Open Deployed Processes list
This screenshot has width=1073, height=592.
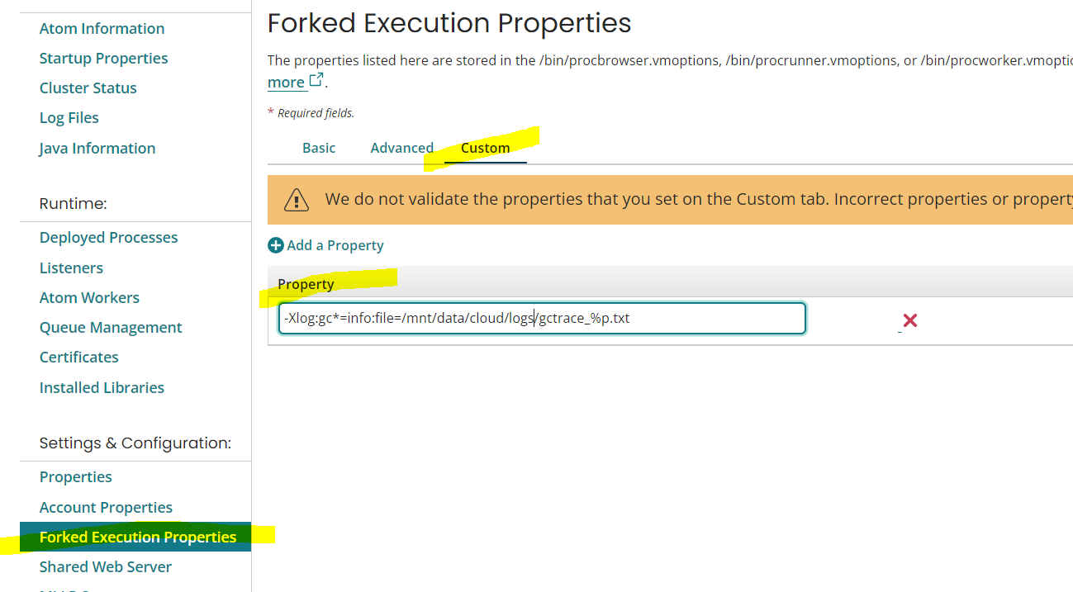point(108,237)
